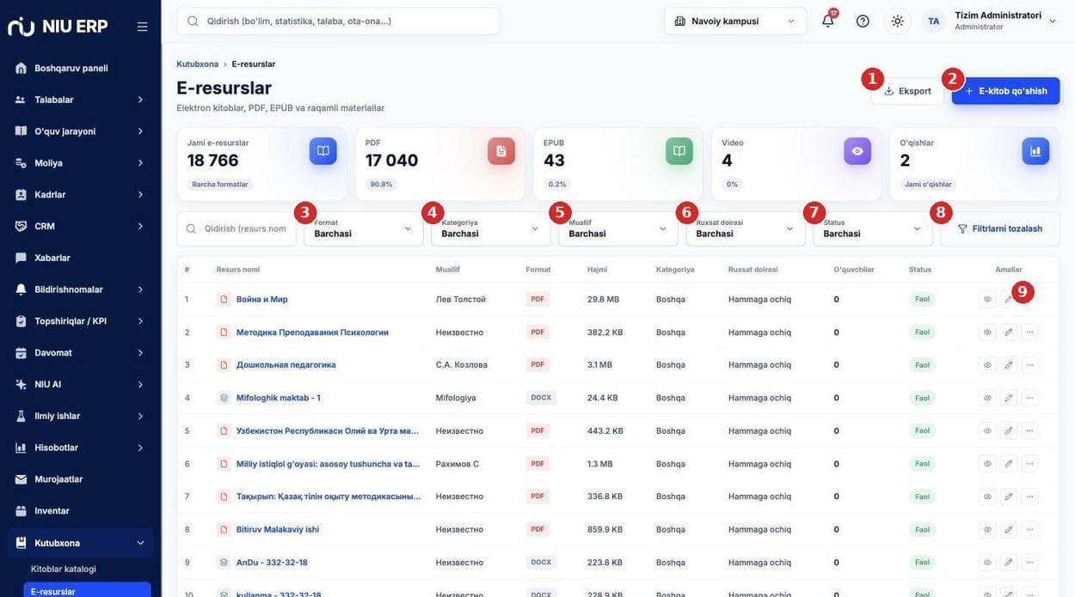Click the E-kitob qo'shish button
The image size is (1075, 597).
coord(1006,91)
